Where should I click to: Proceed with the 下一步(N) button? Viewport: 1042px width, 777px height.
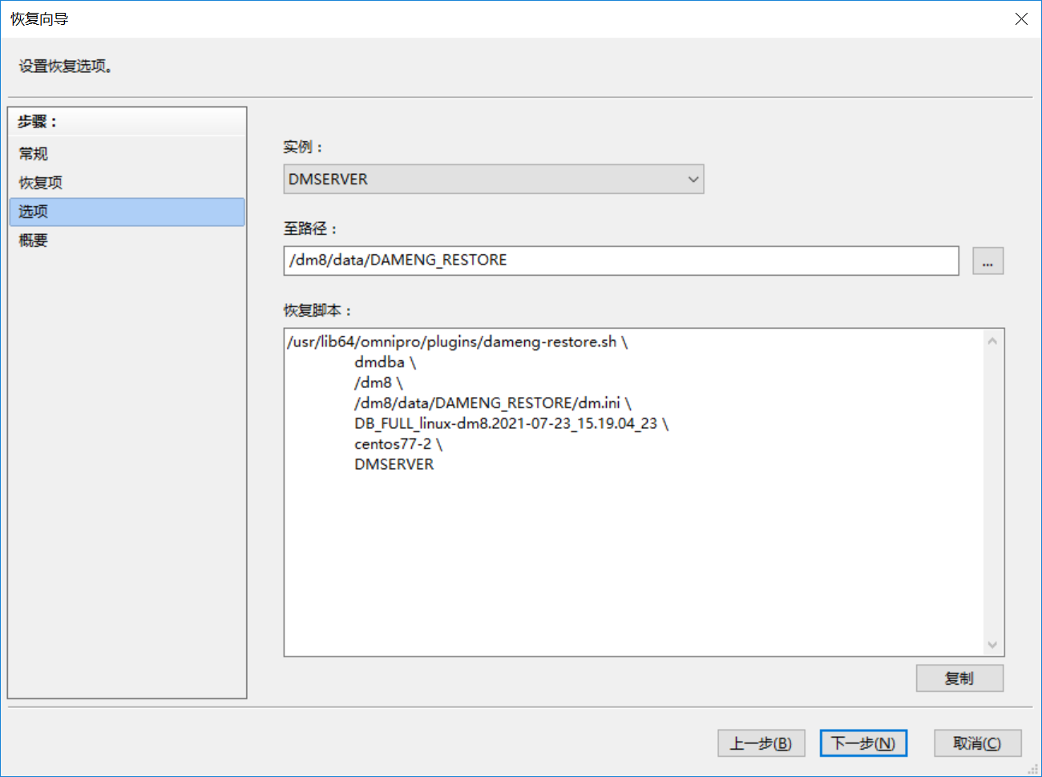coord(863,743)
